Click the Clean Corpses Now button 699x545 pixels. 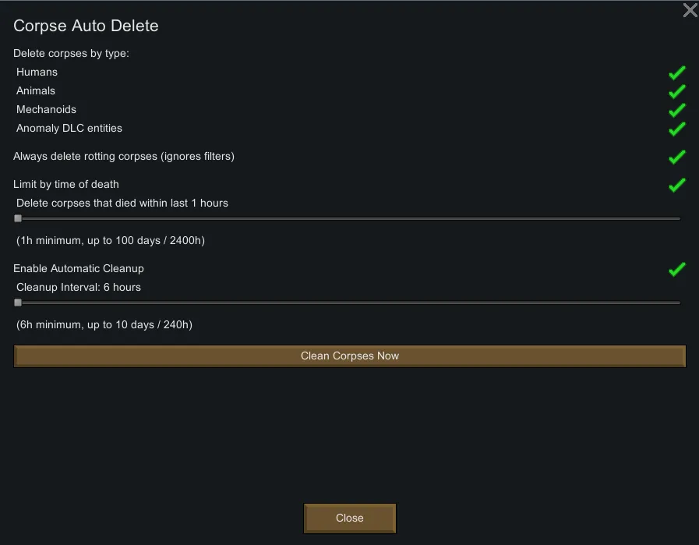tap(350, 356)
